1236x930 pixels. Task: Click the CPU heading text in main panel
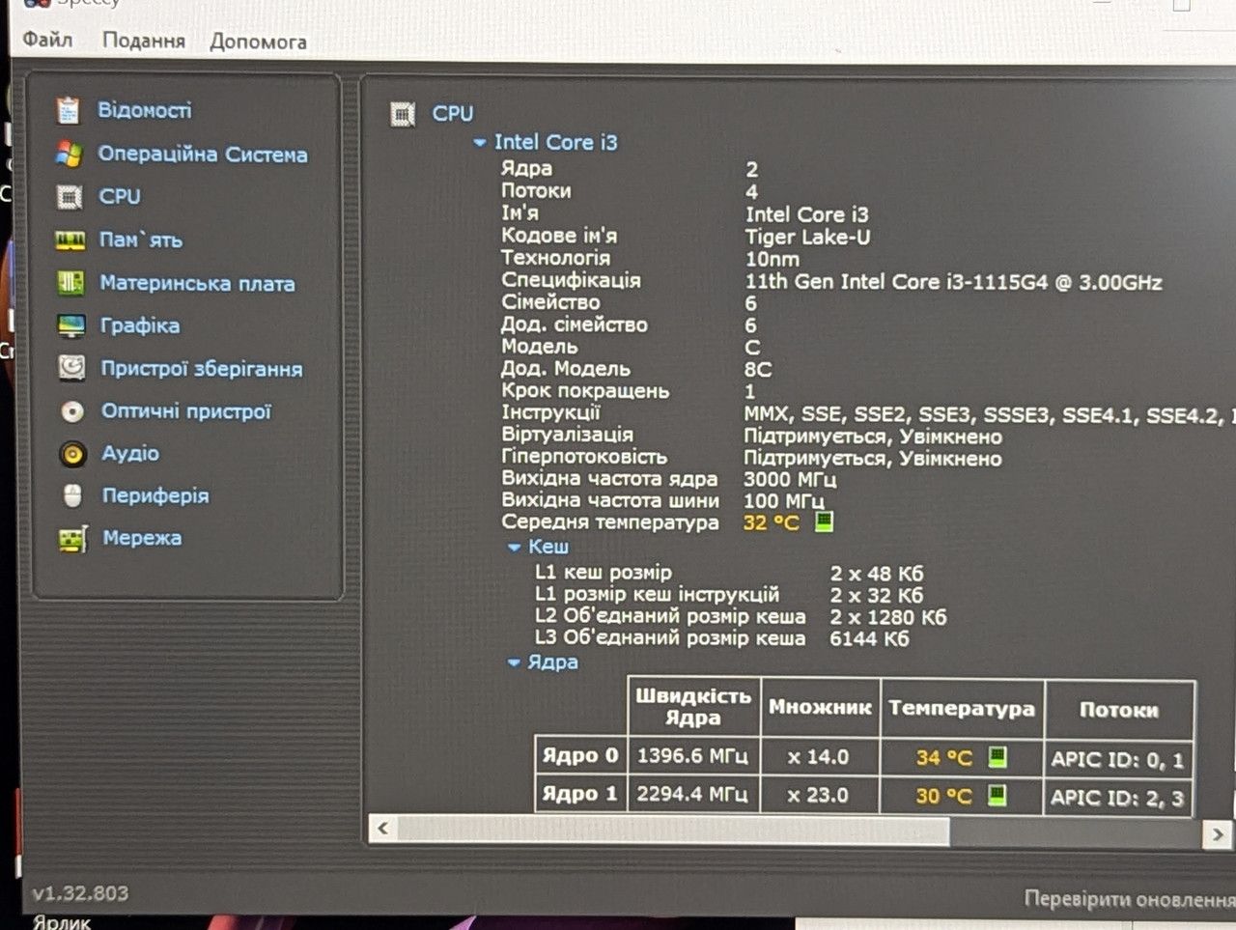(x=453, y=114)
